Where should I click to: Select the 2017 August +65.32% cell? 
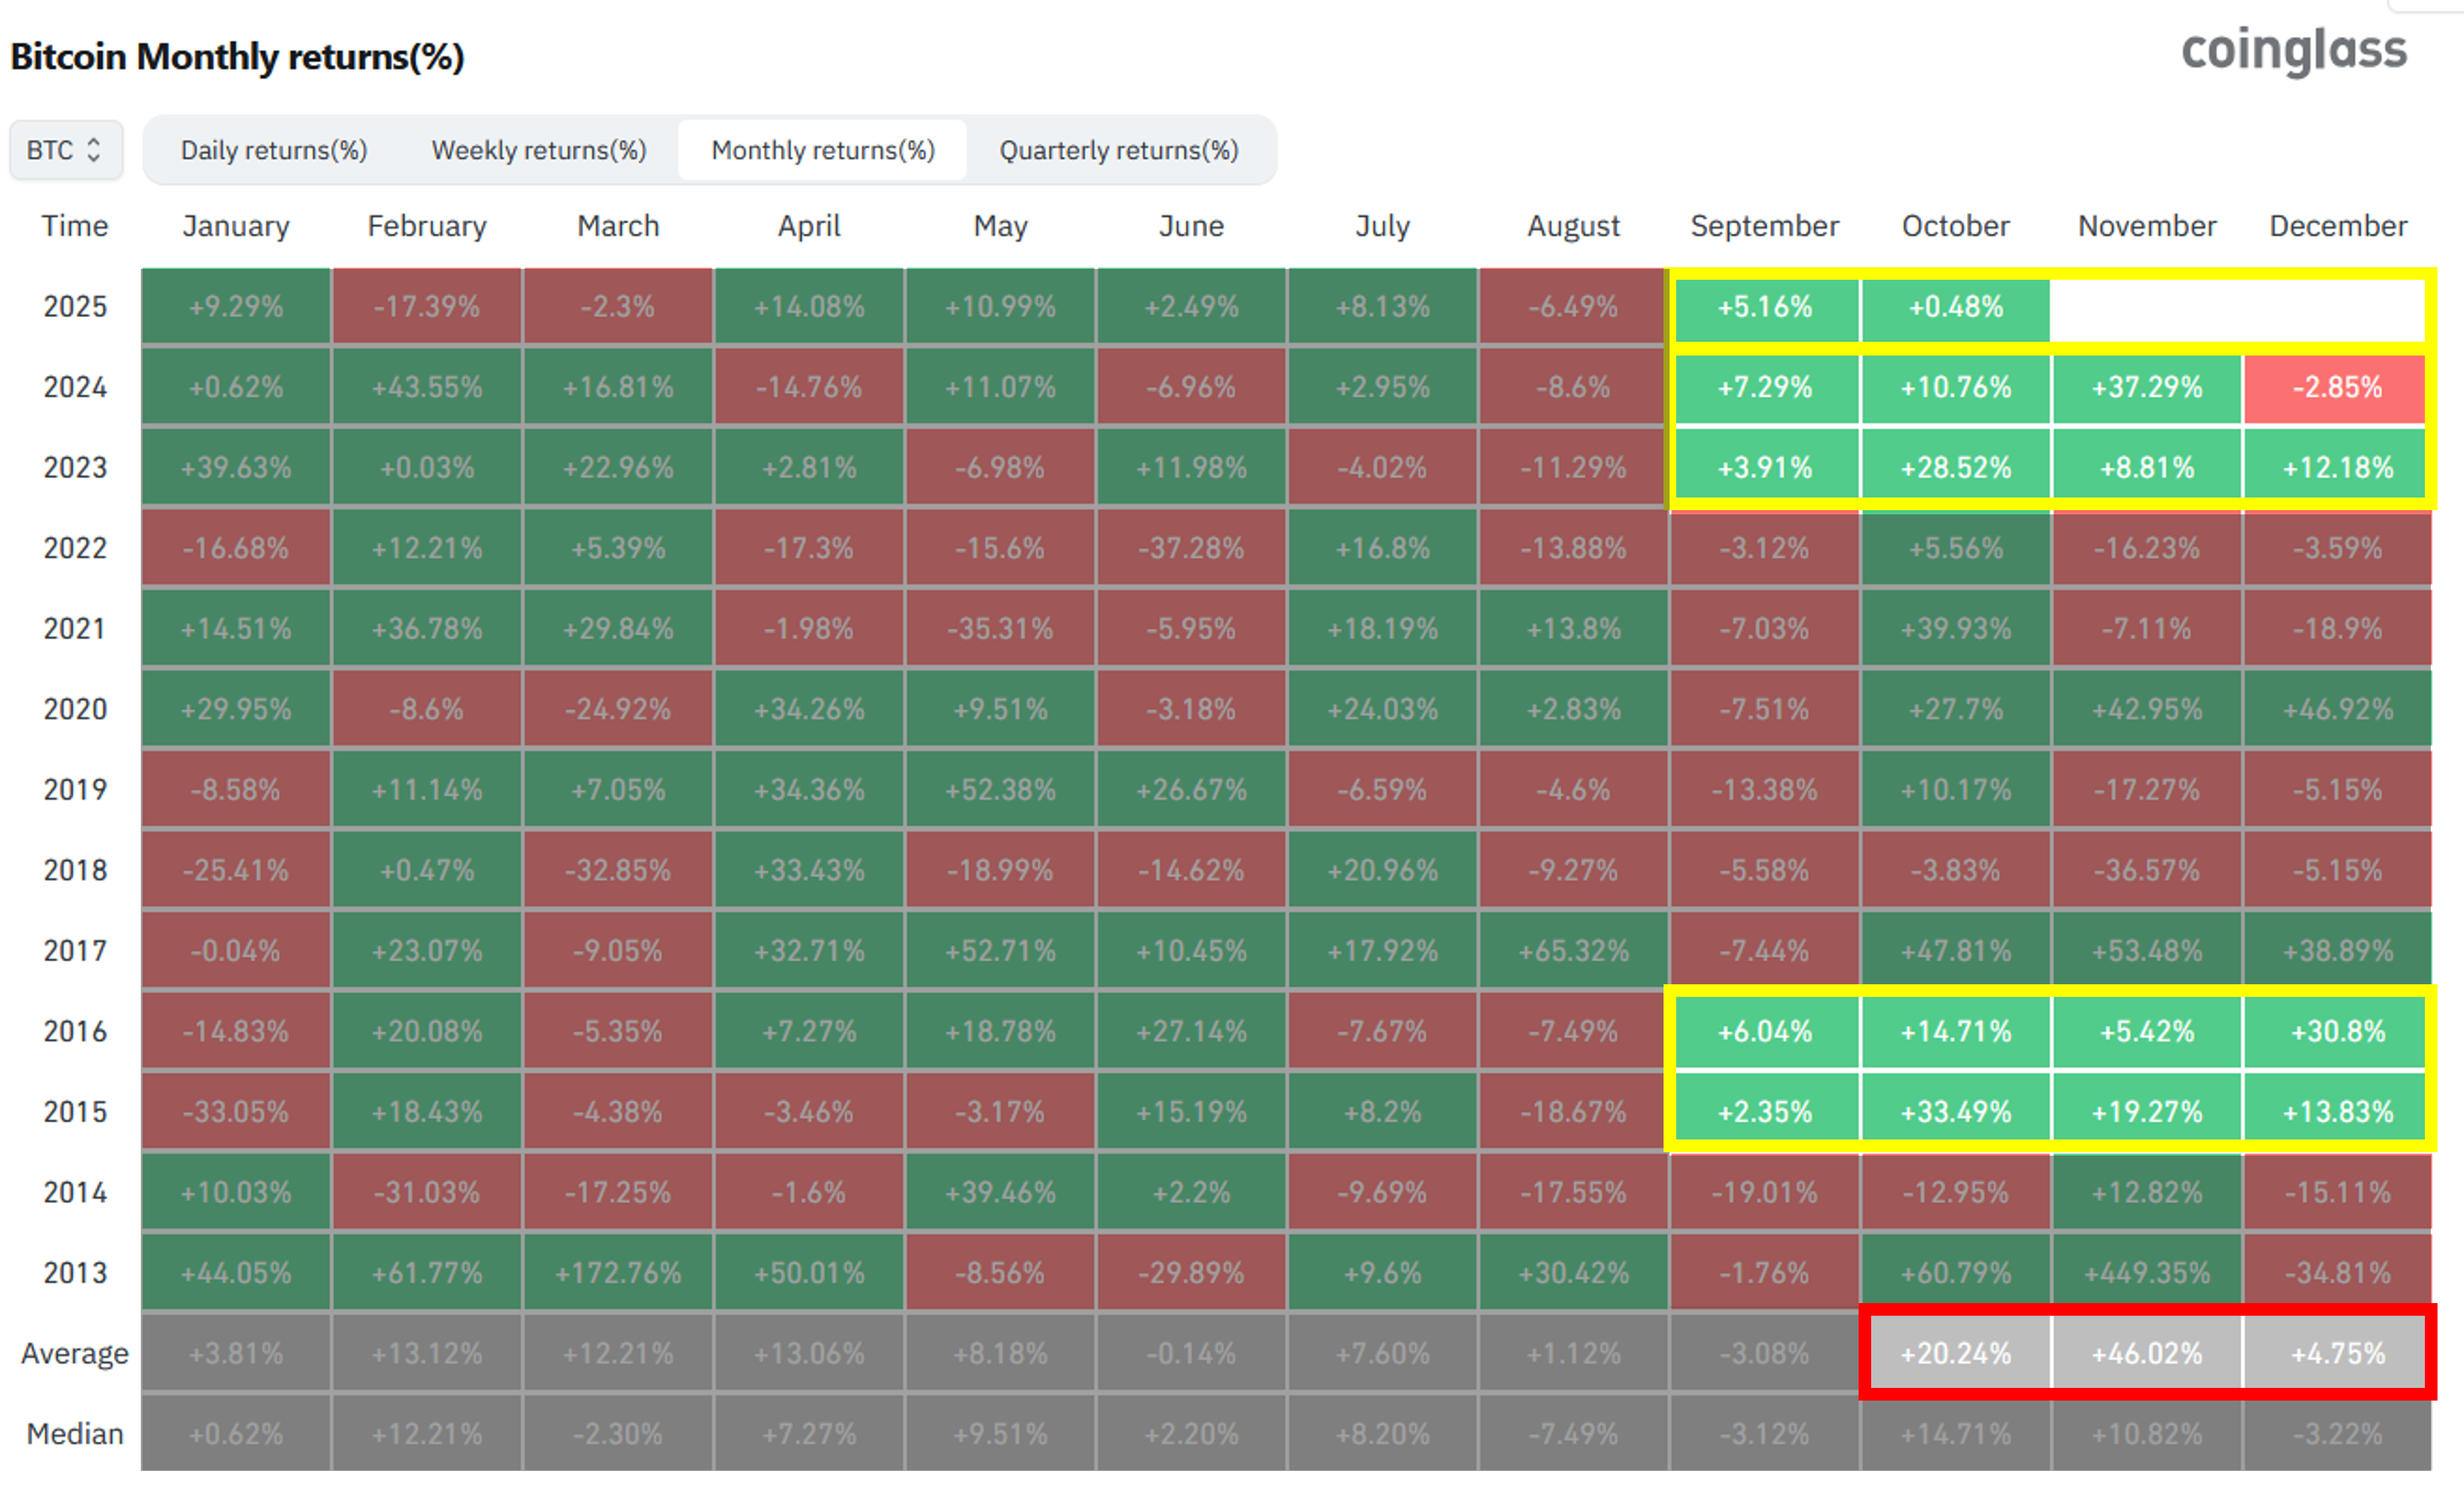pyautogui.click(x=1573, y=951)
